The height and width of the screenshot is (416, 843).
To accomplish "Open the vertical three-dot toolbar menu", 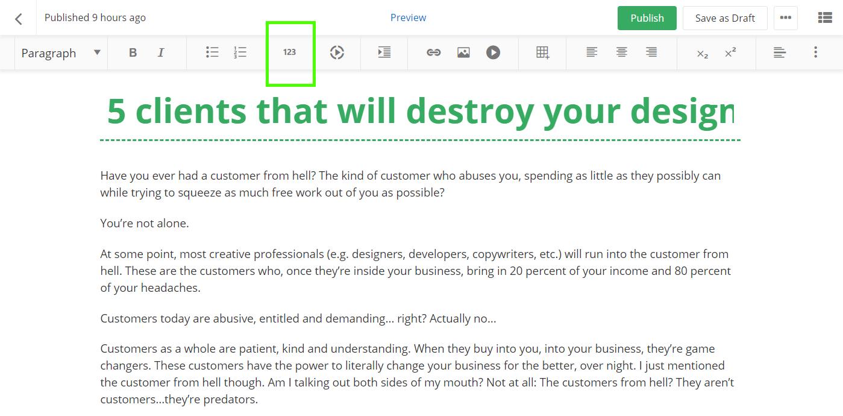I will click(815, 53).
